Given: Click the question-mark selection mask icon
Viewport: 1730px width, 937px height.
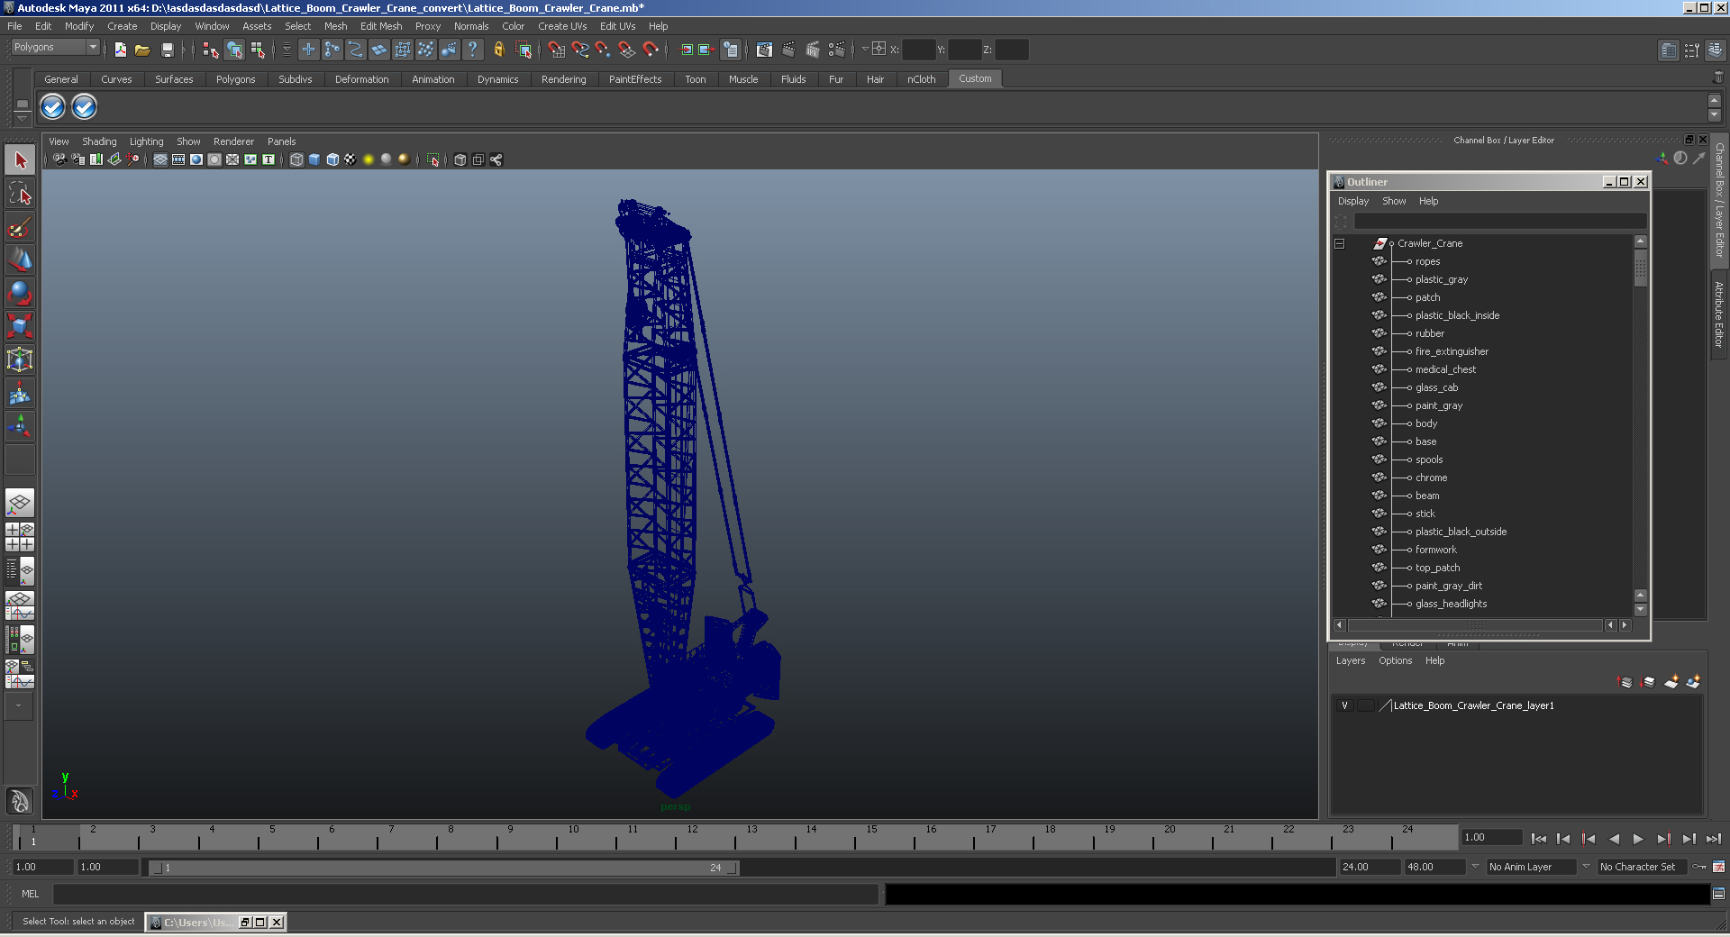Looking at the screenshot, I should [472, 50].
